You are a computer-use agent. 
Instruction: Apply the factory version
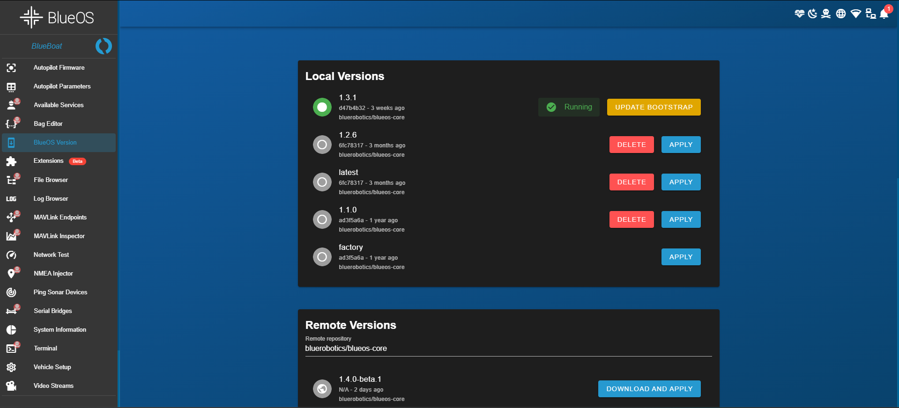pos(681,257)
